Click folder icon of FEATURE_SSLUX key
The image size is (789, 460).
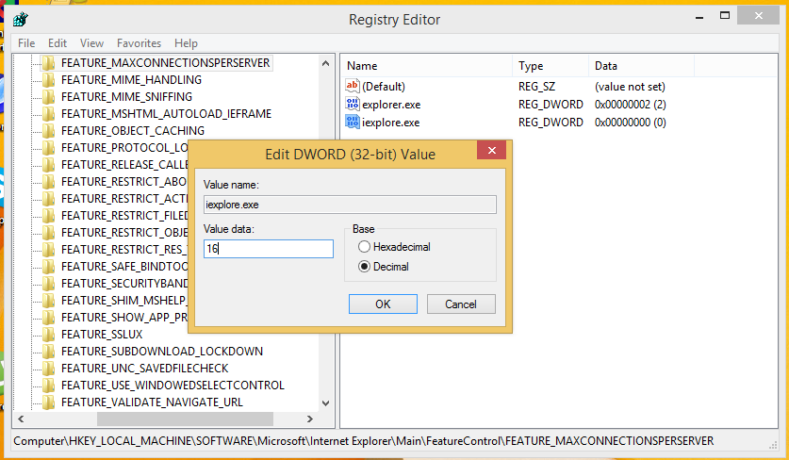click(x=49, y=335)
